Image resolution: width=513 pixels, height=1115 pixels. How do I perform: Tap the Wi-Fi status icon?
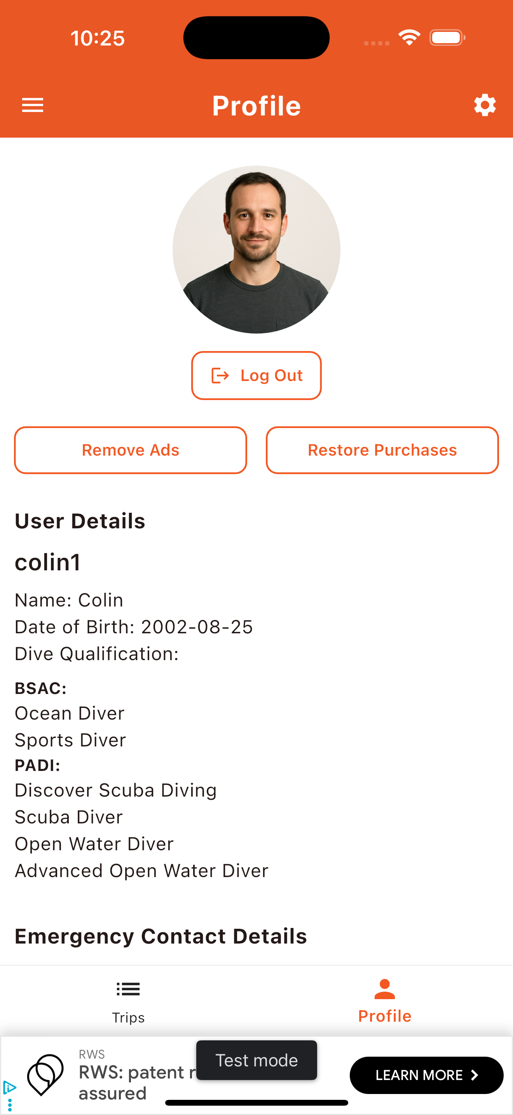click(409, 38)
